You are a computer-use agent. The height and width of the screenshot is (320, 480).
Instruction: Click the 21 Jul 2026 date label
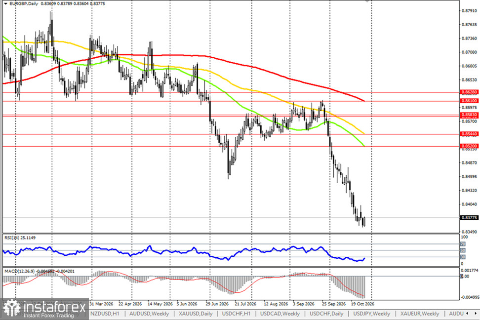coord(245,304)
